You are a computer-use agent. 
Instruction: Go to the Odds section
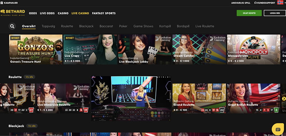pos(33,13)
